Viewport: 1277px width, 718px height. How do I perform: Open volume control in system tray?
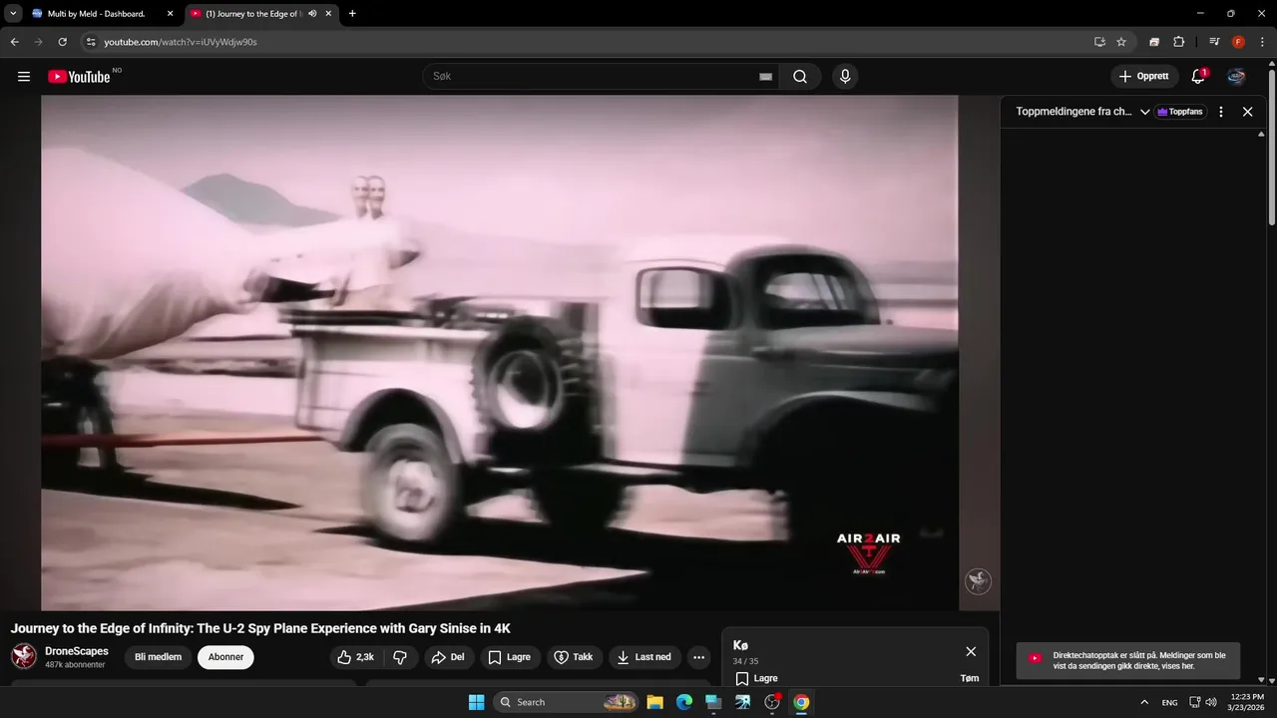1211,702
